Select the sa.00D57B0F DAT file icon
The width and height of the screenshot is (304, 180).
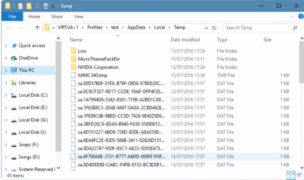(x=73, y=83)
